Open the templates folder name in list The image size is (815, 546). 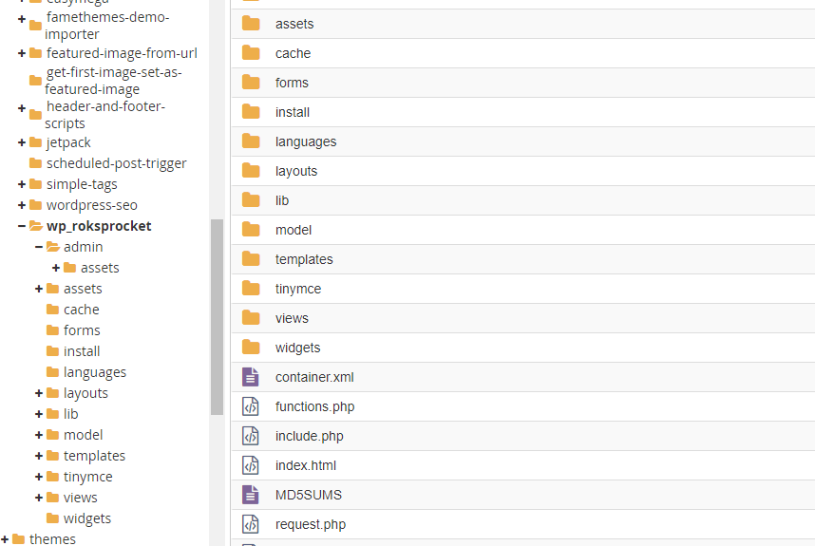tap(304, 259)
